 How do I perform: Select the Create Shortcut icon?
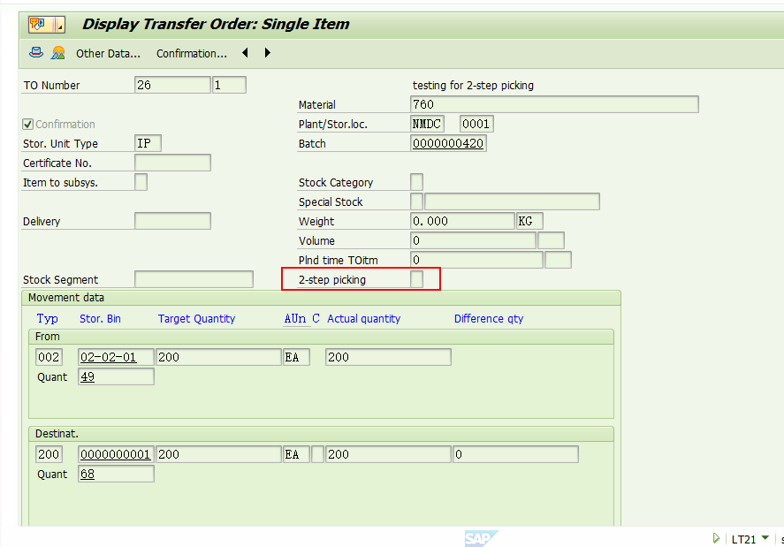pos(58,53)
